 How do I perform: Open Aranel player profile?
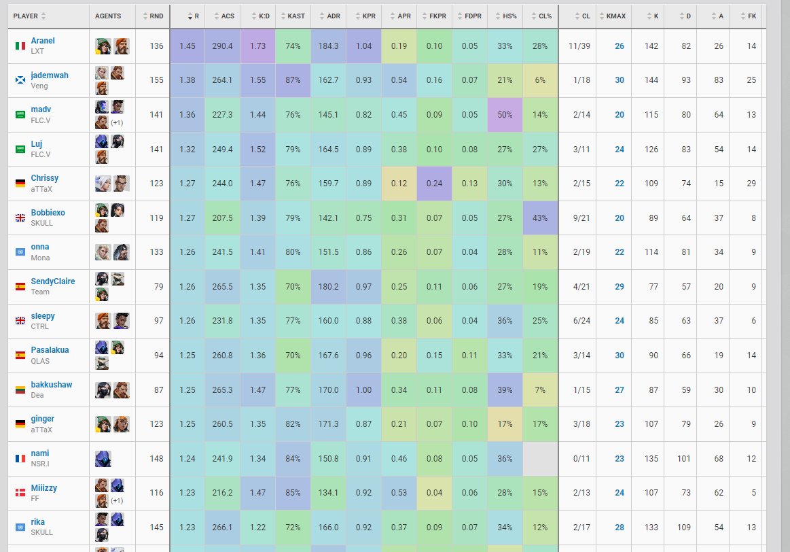(x=43, y=41)
